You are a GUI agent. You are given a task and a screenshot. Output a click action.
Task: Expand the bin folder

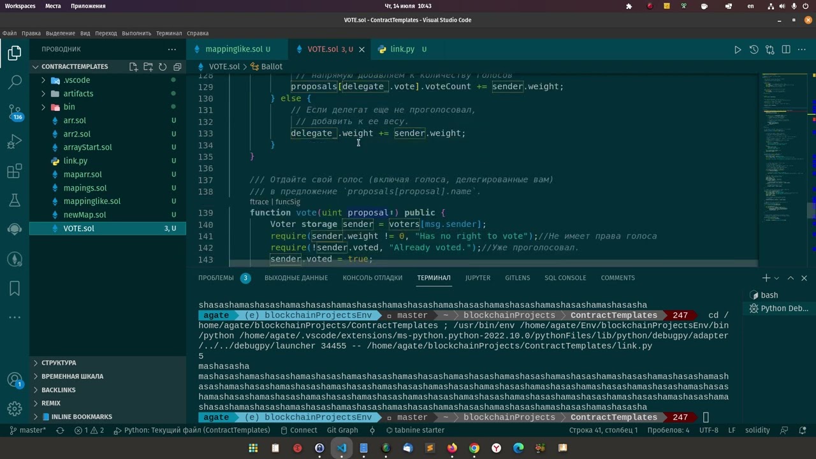pos(43,107)
